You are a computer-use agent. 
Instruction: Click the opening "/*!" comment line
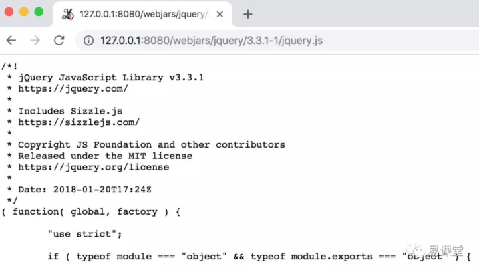(9, 67)
